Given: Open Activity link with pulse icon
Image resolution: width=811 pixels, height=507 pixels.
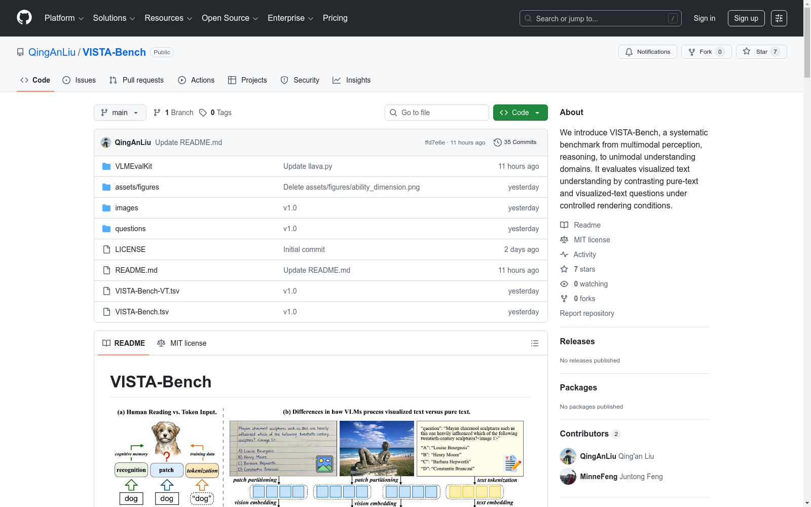Looking at the screenshot, I should 578,255.
